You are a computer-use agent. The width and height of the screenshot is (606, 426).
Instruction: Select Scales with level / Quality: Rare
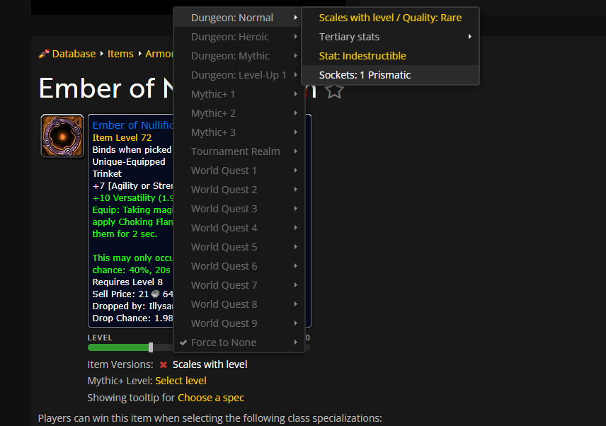[x=390, y=18]
